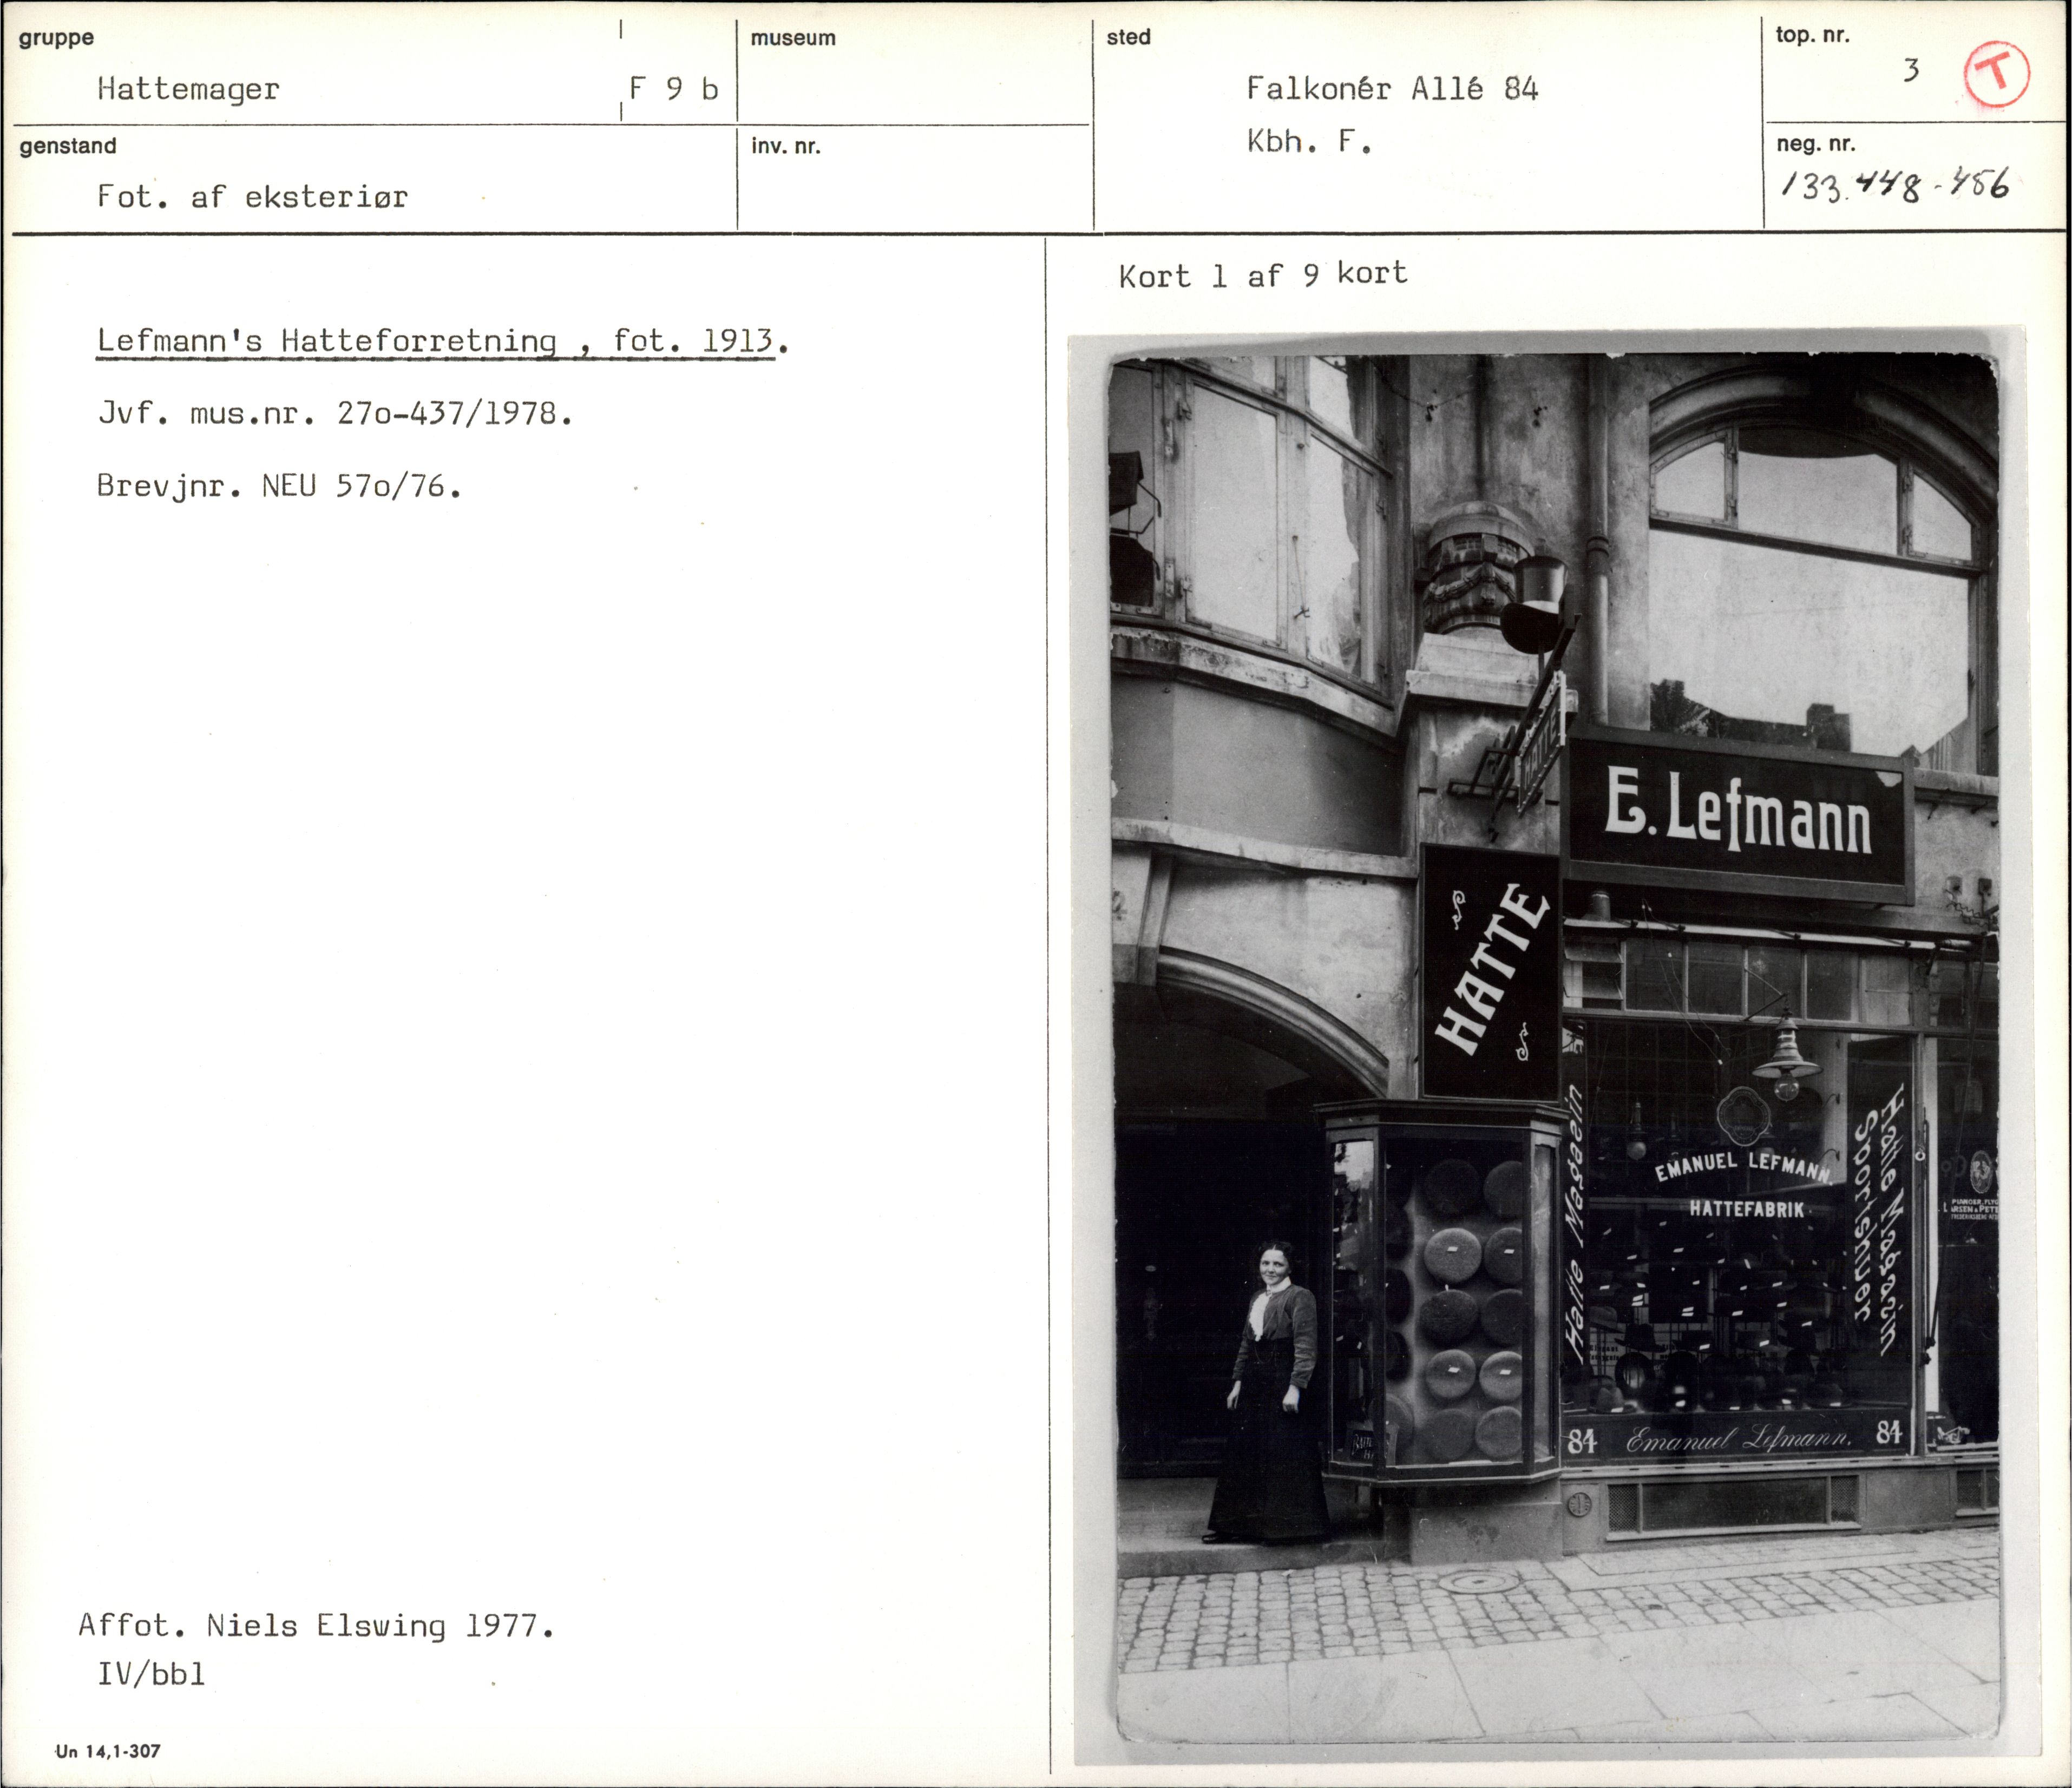Click 'HATTEFABRIK' window lettering
Viewport: 2072px width, 1788px height.
point(1747,1209)
